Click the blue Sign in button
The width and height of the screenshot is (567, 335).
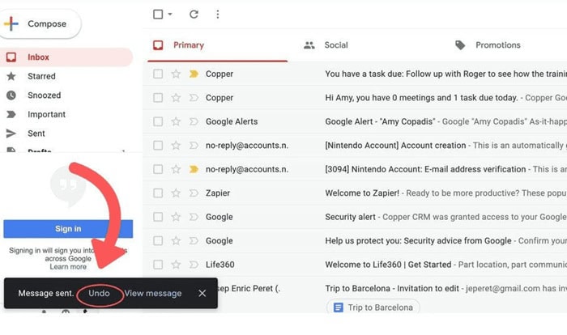coord(68,229)
